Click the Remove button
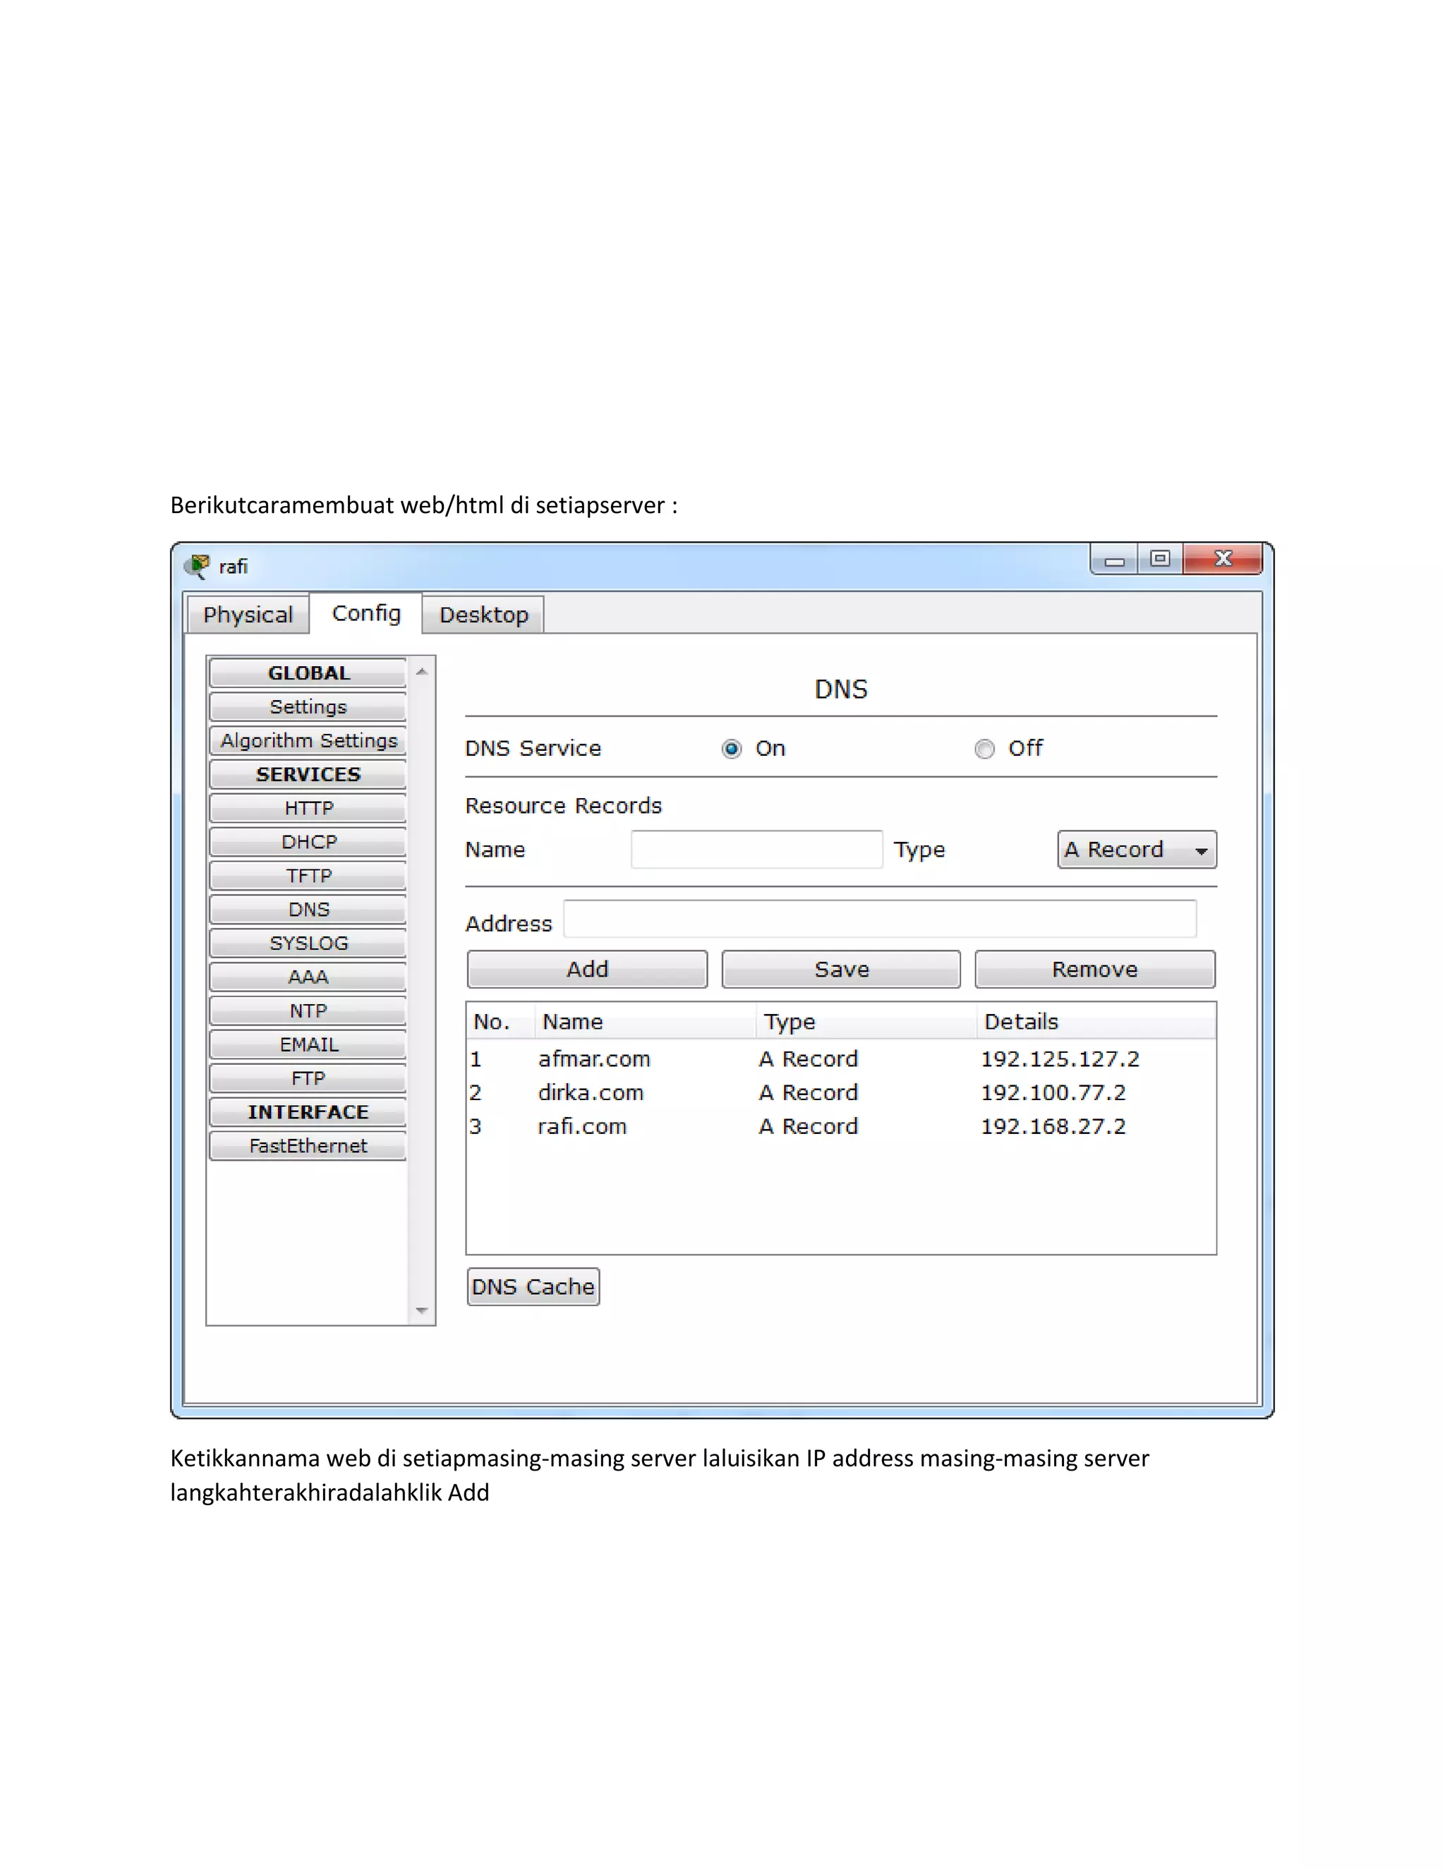This screenshot has height=1870, width=1445. coord(1094,970)
